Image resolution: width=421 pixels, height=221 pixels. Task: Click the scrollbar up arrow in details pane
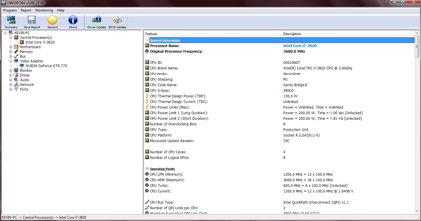[x=417, y=33]
